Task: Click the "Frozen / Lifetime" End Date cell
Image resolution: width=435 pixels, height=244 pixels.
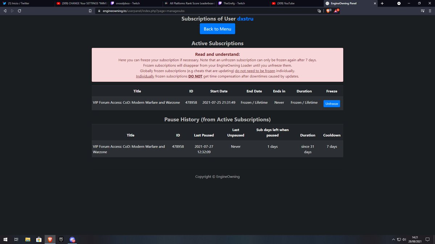Action: click(x=254, y=103)
